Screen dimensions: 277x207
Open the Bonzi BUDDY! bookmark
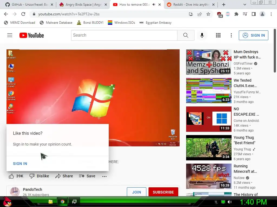coord(90,23)
